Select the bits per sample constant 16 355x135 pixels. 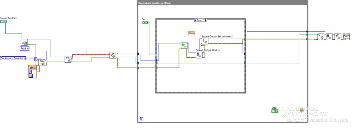[x=31, y=76]
